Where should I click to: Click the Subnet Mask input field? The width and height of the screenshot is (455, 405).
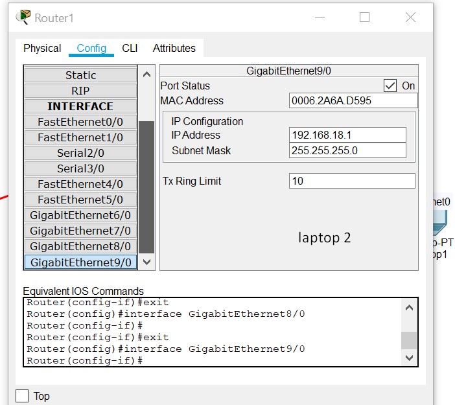[x=347, y=150]
